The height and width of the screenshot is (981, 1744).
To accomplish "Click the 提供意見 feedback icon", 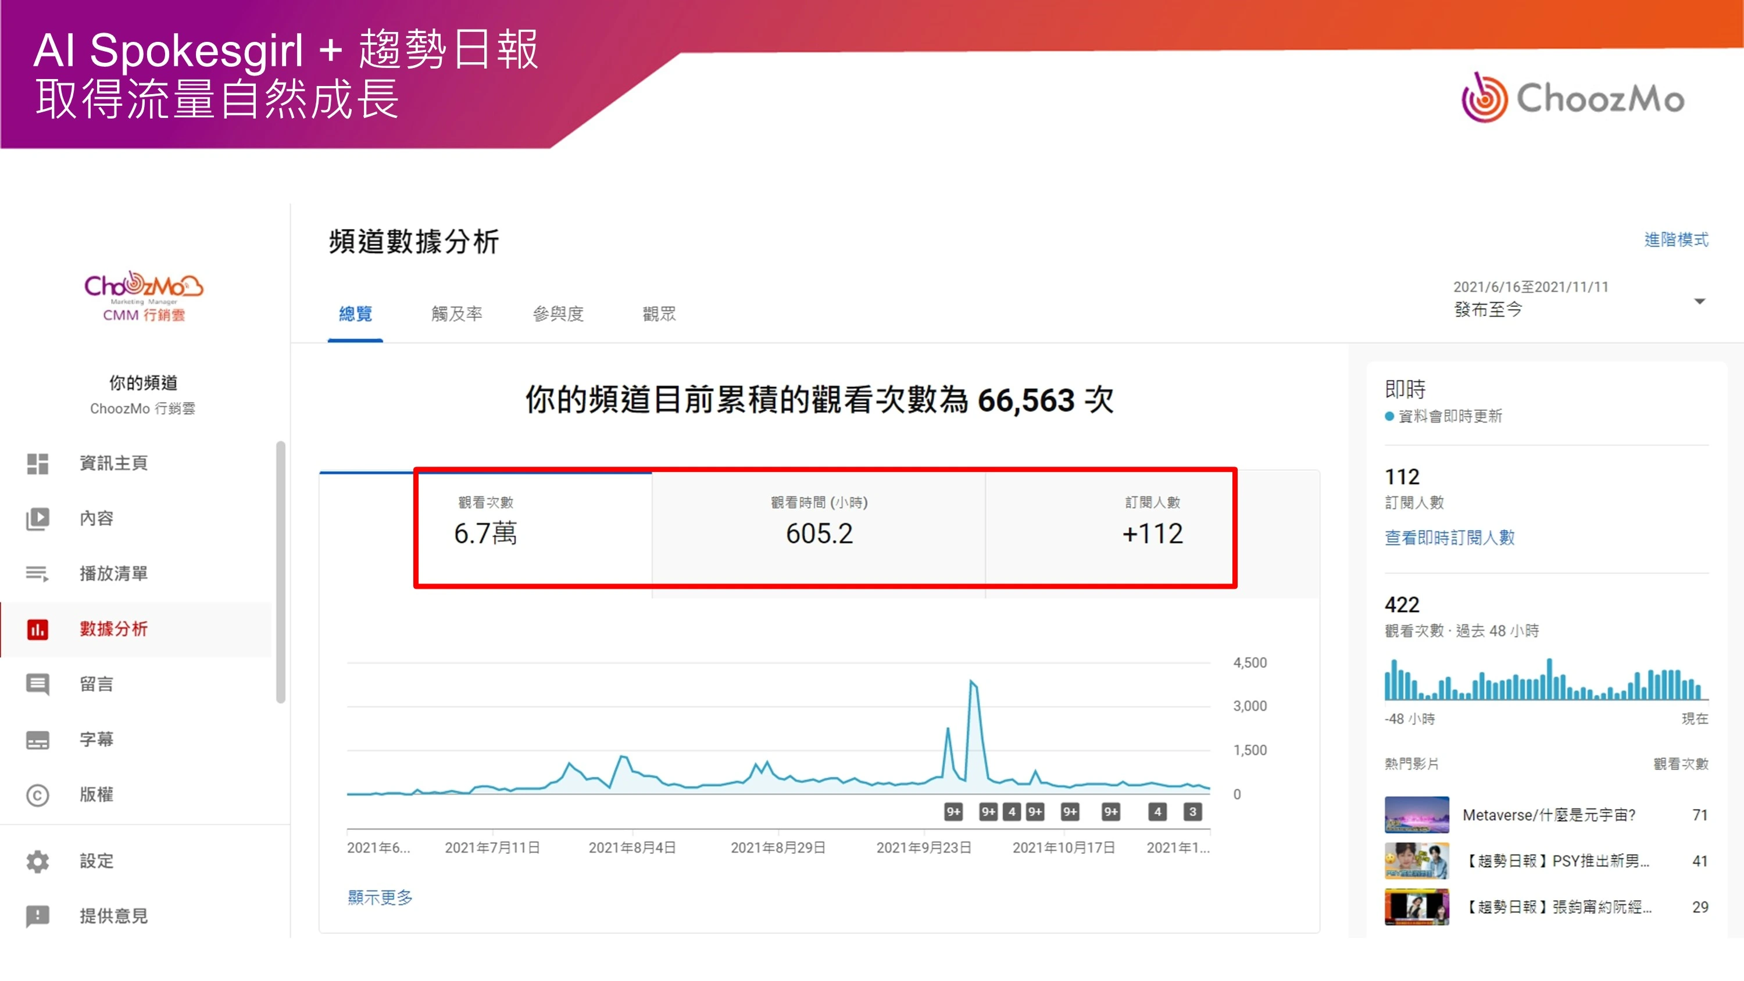I will pos(37,916).
